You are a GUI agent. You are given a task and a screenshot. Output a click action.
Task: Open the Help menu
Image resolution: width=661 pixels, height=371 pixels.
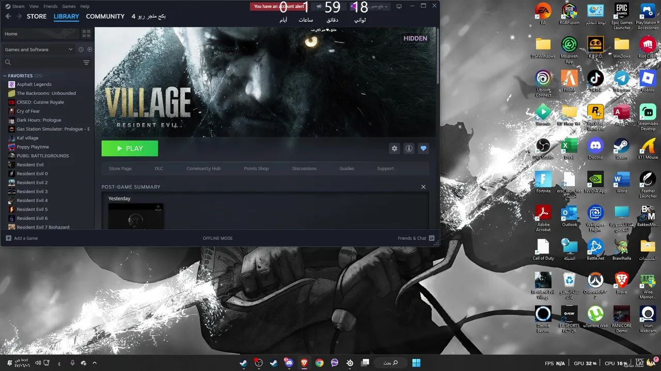pos(85,6)
